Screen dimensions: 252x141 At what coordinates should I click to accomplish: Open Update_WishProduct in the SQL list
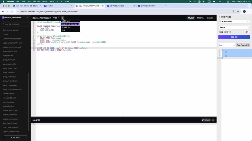tap(11, 132)
